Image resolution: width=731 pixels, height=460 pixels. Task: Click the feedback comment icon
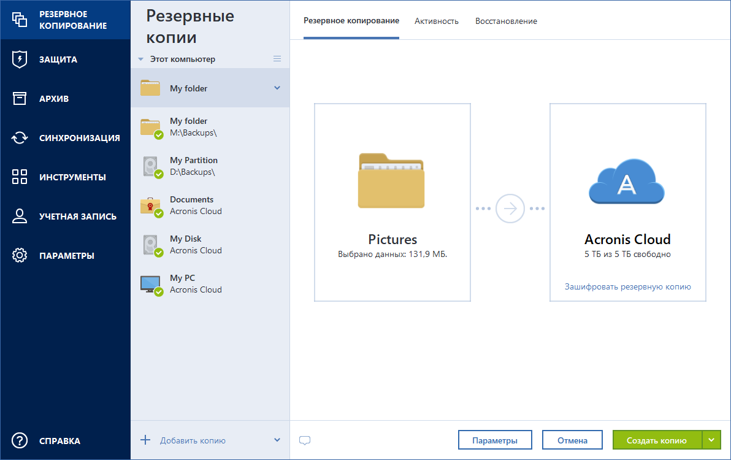tap(305, 440)
